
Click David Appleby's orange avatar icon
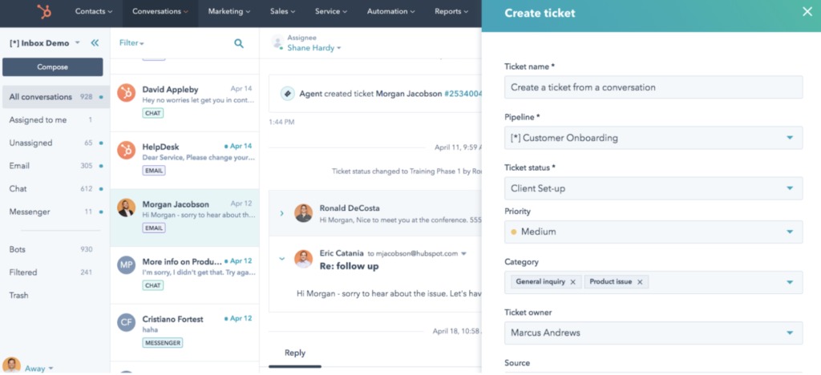tap(126, 93)
